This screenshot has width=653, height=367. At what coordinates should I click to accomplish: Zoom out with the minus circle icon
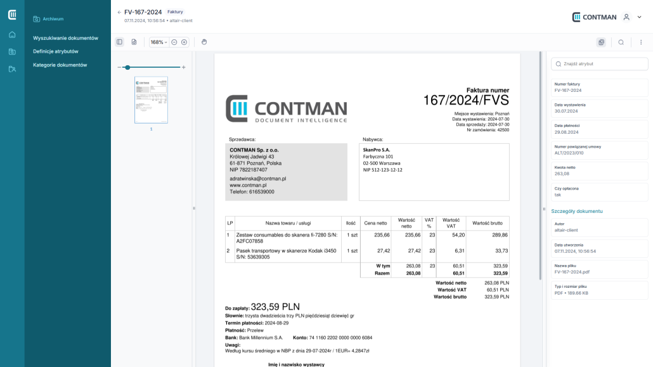coord(174,42)
